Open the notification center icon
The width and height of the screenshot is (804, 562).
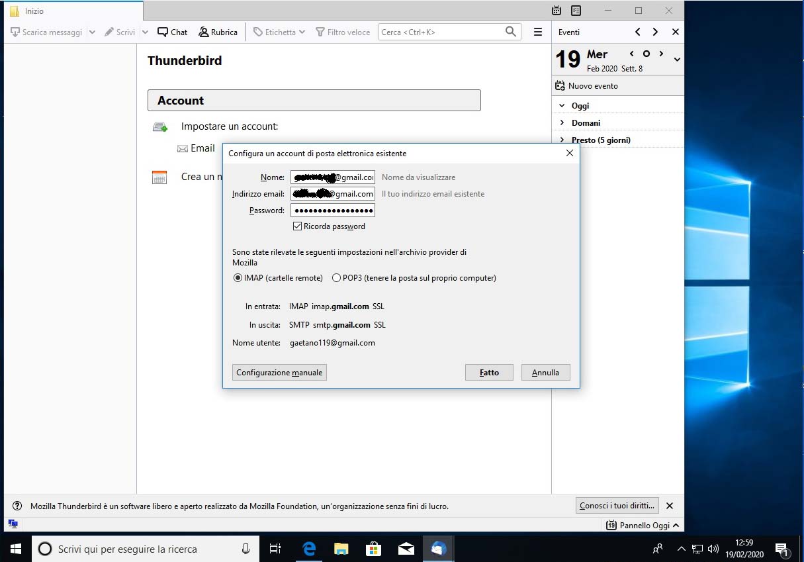pyautogui.click(x=782, y=549)
